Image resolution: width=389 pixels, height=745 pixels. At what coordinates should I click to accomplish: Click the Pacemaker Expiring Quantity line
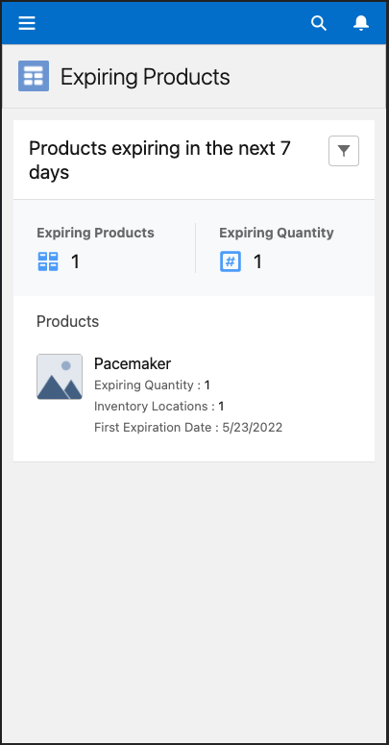[152, 385]
